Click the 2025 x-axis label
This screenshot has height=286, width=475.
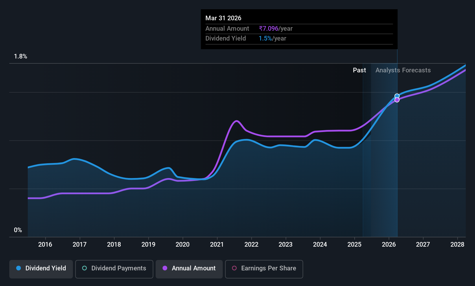tap(354, 244)
